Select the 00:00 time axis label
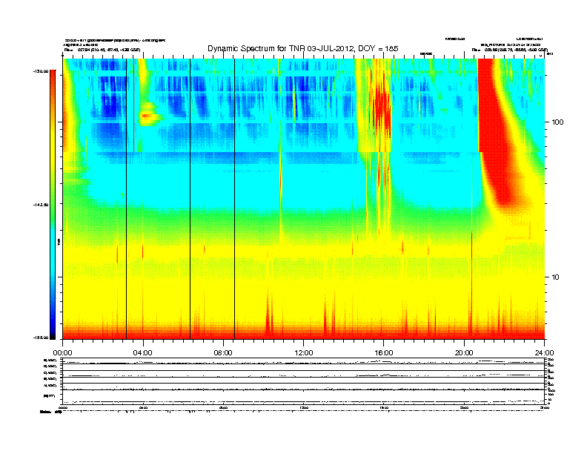 point(62,353)
